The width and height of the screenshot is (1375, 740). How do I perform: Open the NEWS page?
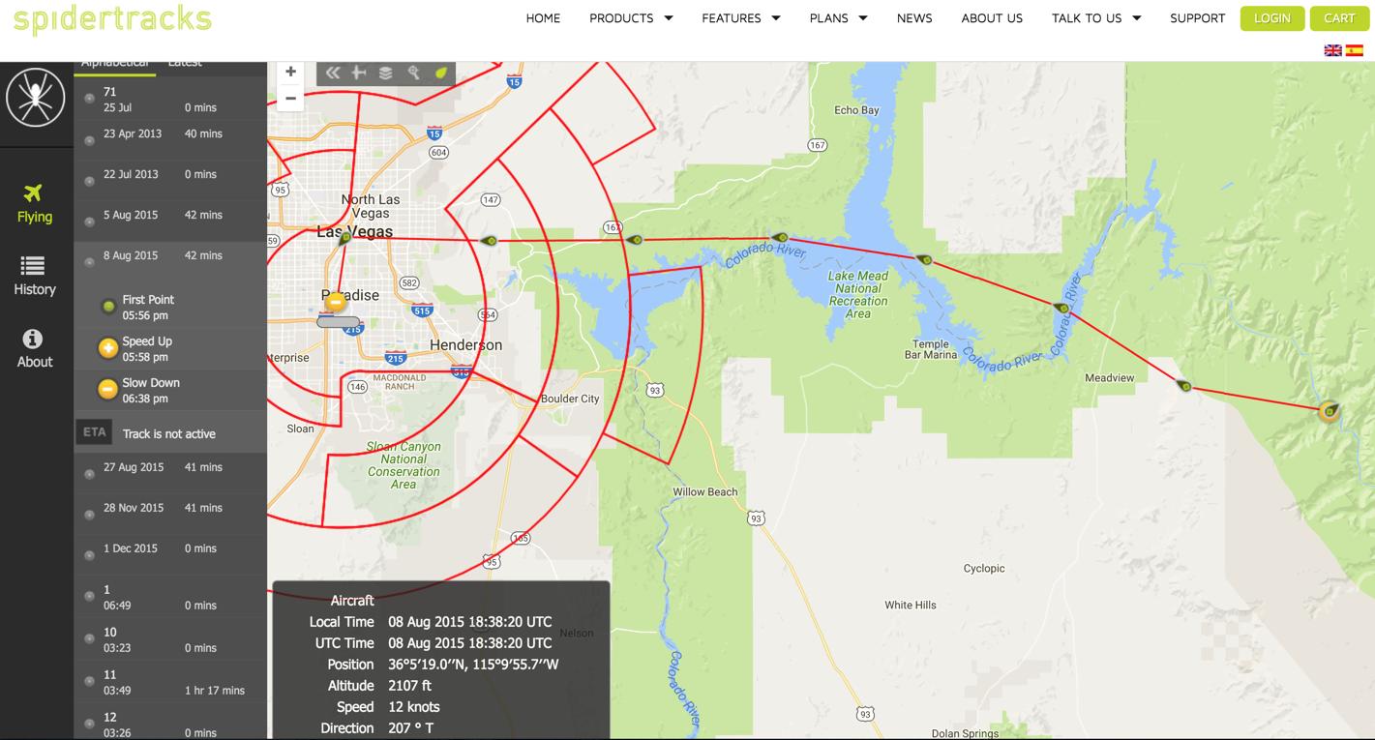click(x=914, y=18)
